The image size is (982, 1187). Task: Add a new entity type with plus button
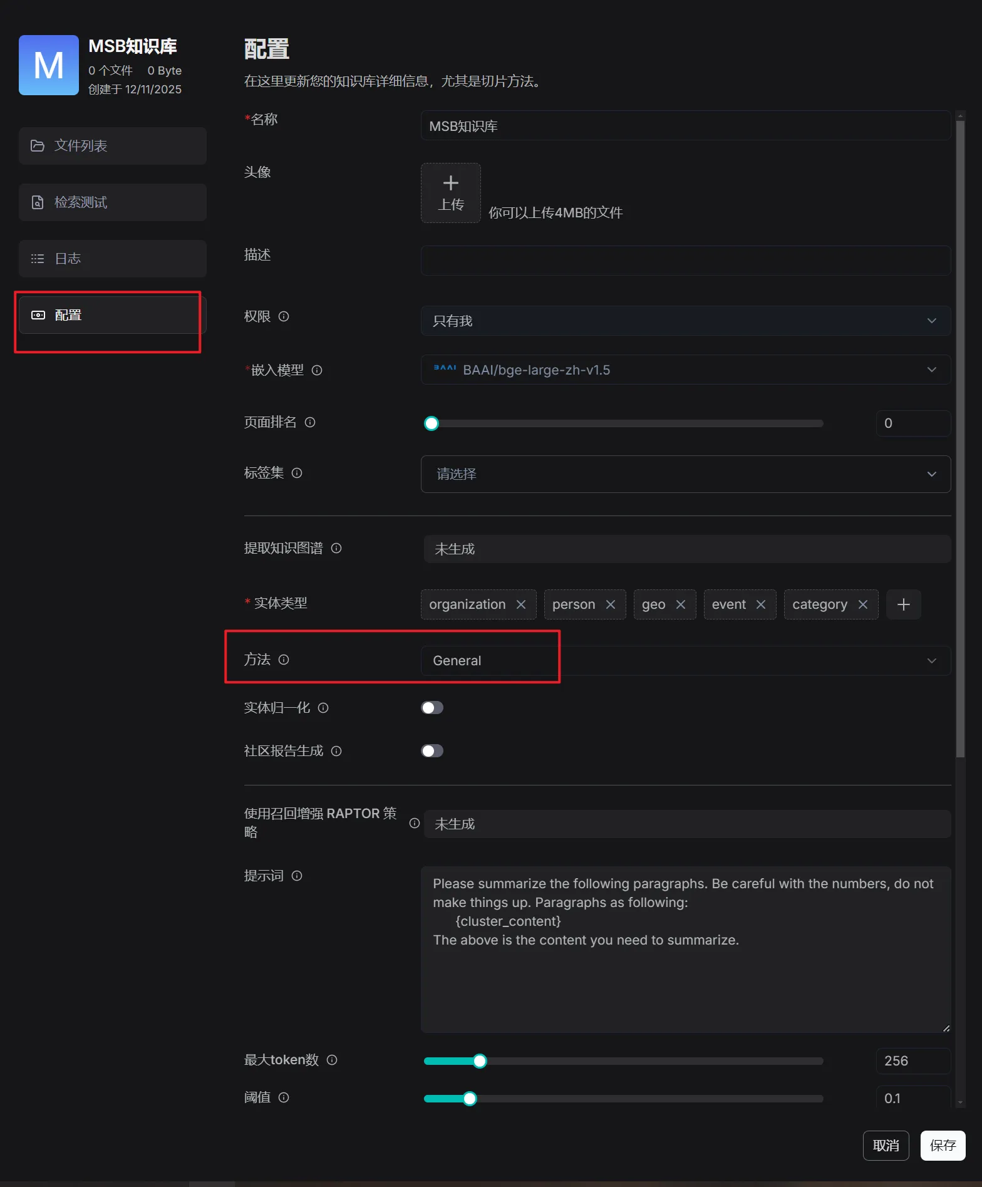pyautogui.click(x=903, y=604)
